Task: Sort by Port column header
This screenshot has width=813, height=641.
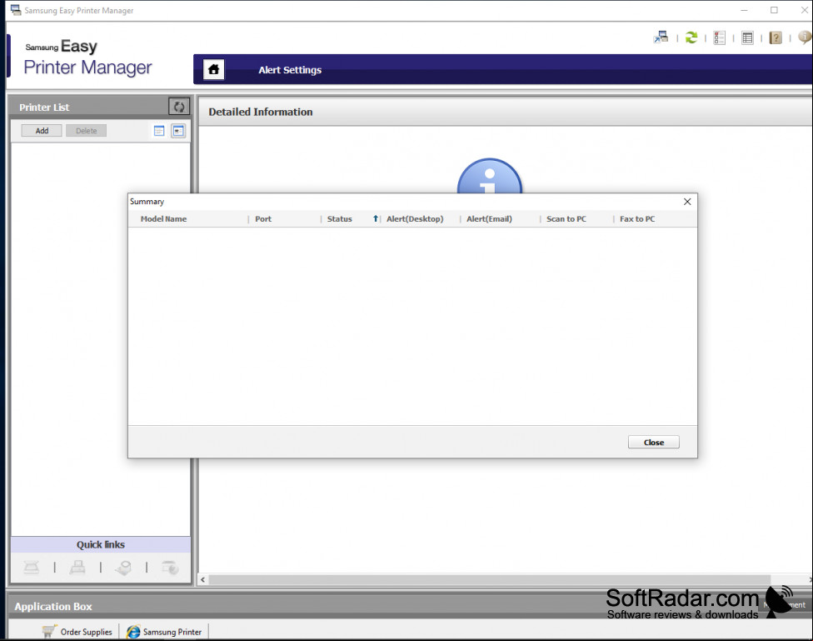Action: tap(263, 219)
